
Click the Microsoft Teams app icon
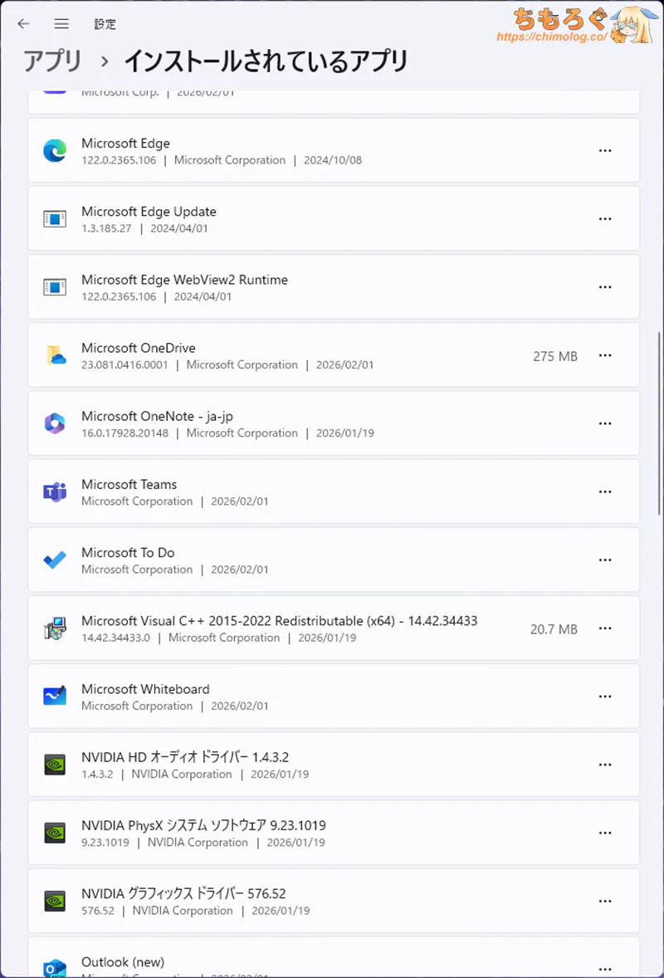55,491
